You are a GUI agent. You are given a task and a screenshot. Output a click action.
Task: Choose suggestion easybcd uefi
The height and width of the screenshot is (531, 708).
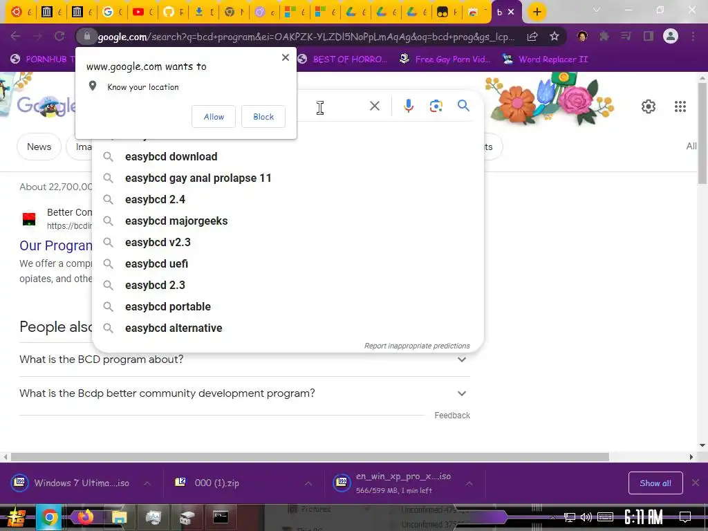click(288, 263)
